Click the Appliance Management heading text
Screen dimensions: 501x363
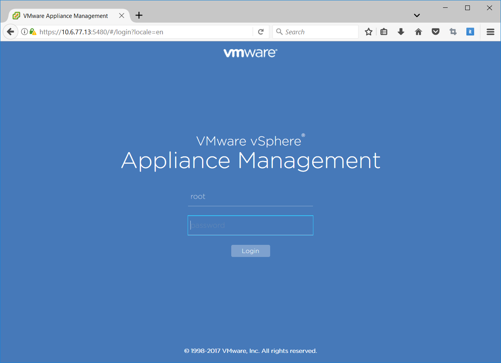(x=251, y=161)
